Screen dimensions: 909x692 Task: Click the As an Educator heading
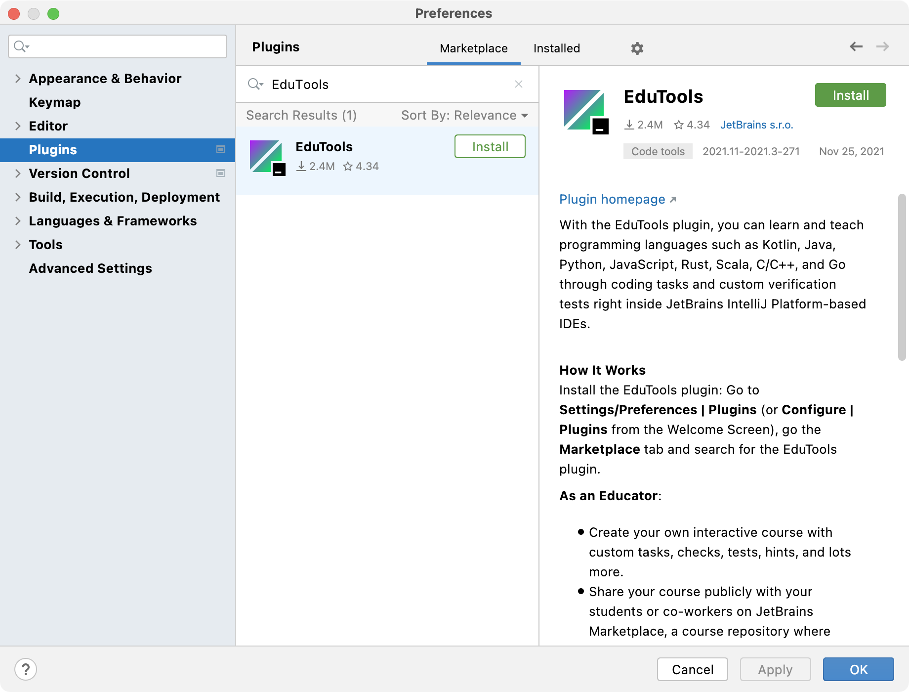click(610, 496)
